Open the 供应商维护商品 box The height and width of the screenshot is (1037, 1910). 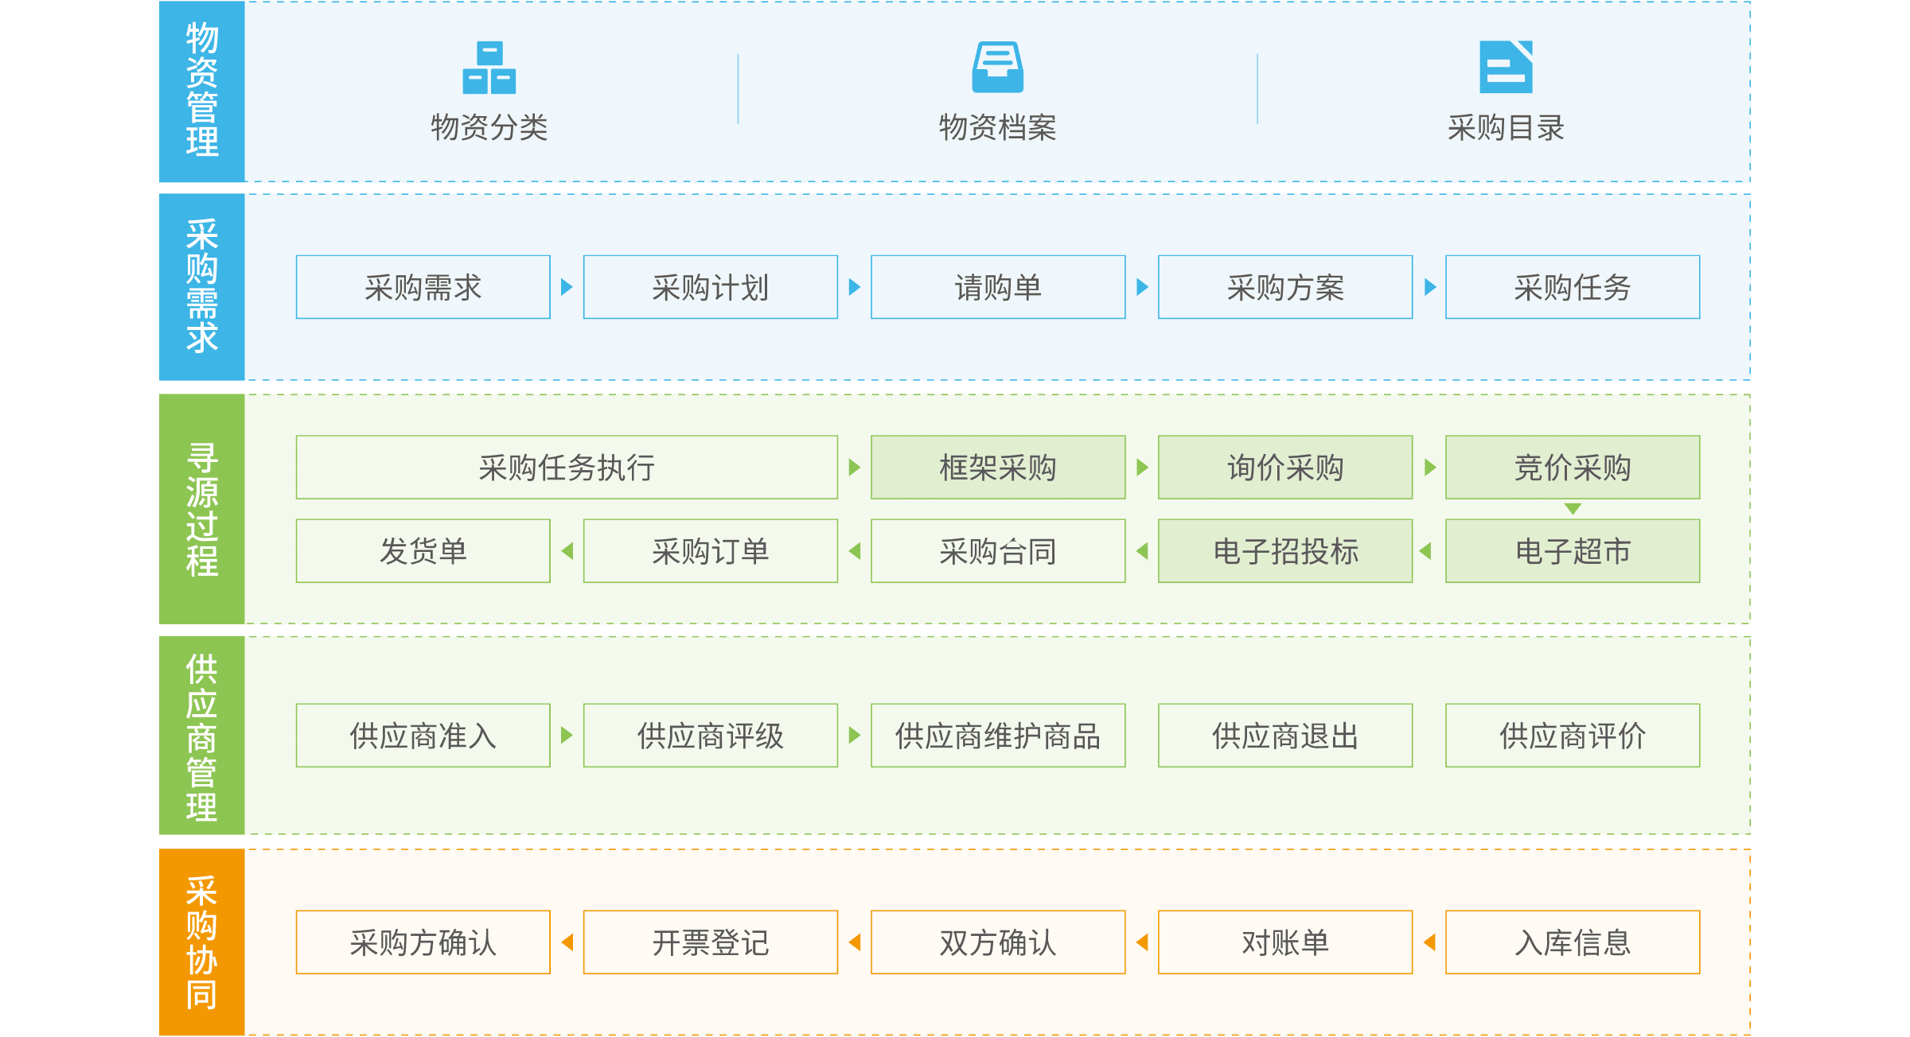pyautogui.click(x=998, y=736)
